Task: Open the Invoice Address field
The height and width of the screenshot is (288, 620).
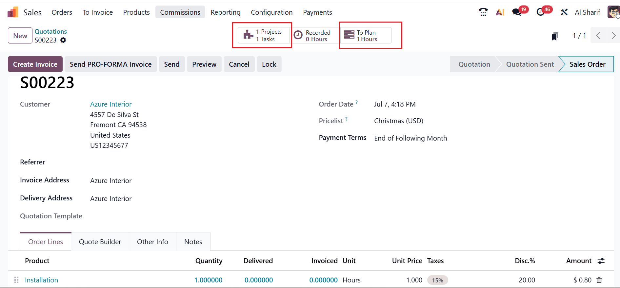Action: 111,180
